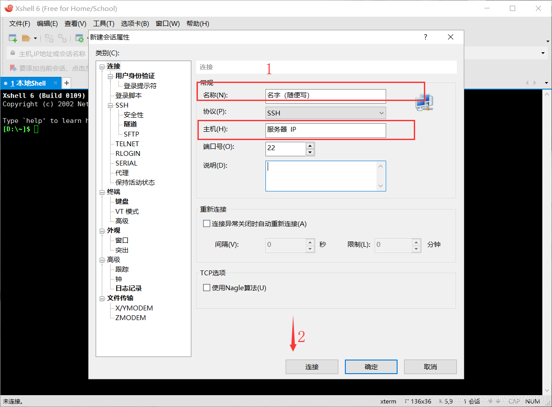Decrease port number with down arrow
The height and width of the screenshot is (407, 552).
(x=310, y=152)
